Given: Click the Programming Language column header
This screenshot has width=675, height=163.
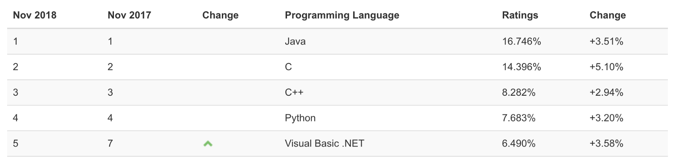Looking at the screenshot, I should pos(342,15).
